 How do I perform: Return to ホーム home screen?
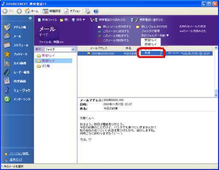[x=32, y=11]
